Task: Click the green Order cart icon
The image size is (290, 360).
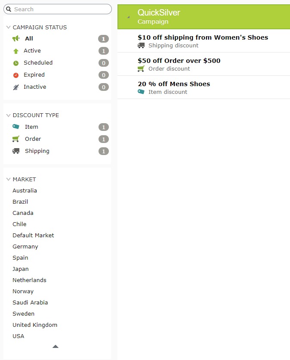Action: click(x=16, y=139)
